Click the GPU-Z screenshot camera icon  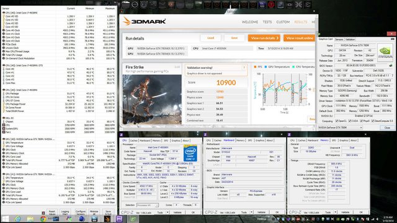click(393, 39)
